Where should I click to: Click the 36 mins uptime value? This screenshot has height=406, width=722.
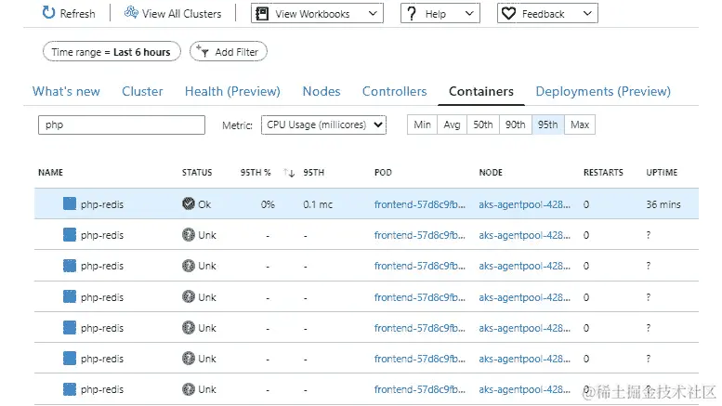(663, 204)
